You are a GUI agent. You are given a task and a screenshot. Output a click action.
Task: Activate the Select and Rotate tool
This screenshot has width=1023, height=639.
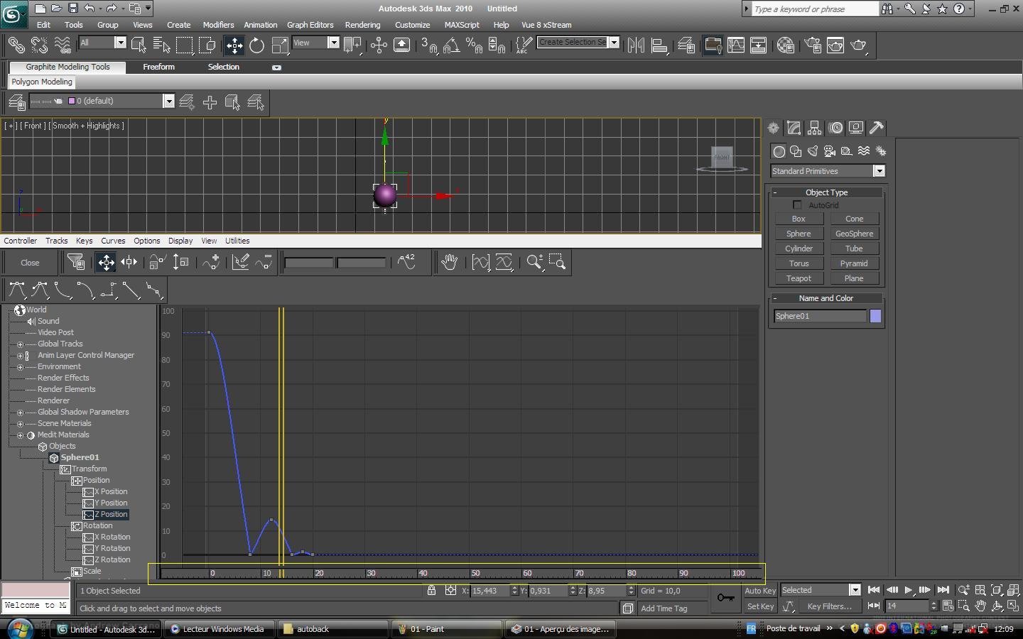coord(256,45)
